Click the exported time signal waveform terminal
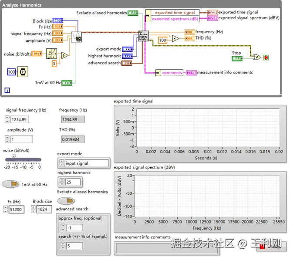 (x=212, y=12)
